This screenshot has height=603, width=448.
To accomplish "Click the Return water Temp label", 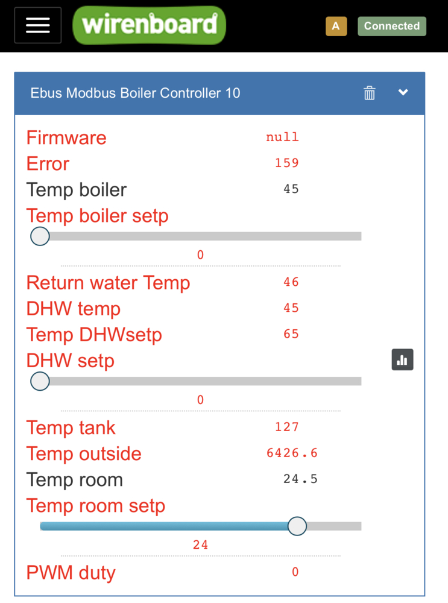I will (108, 283).
